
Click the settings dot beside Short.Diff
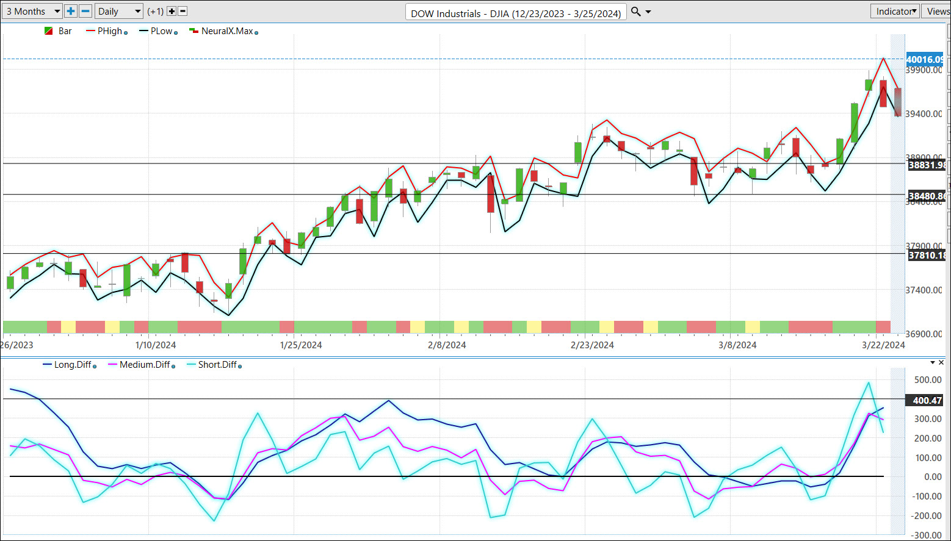point(240,367)
